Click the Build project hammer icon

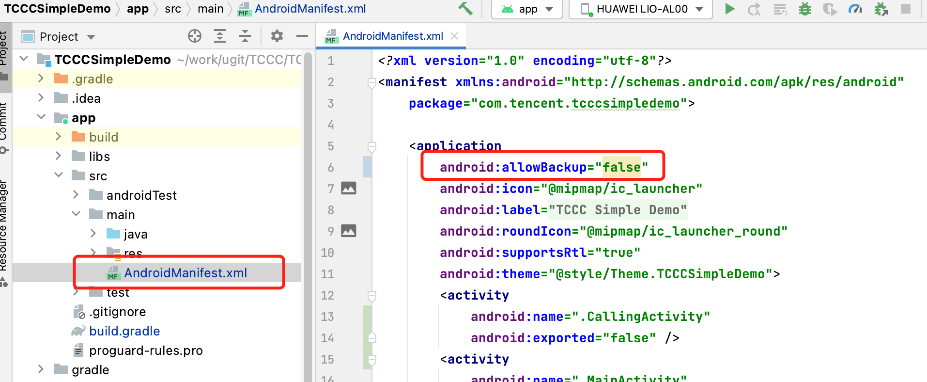[465, 9]
